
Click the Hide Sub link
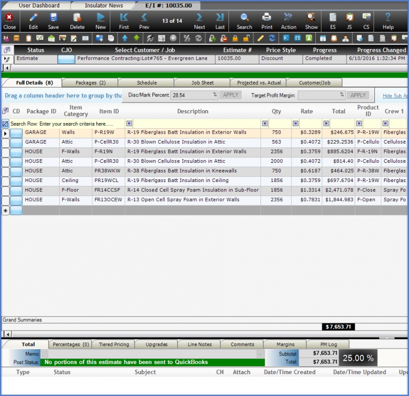[x=395, y=96]
